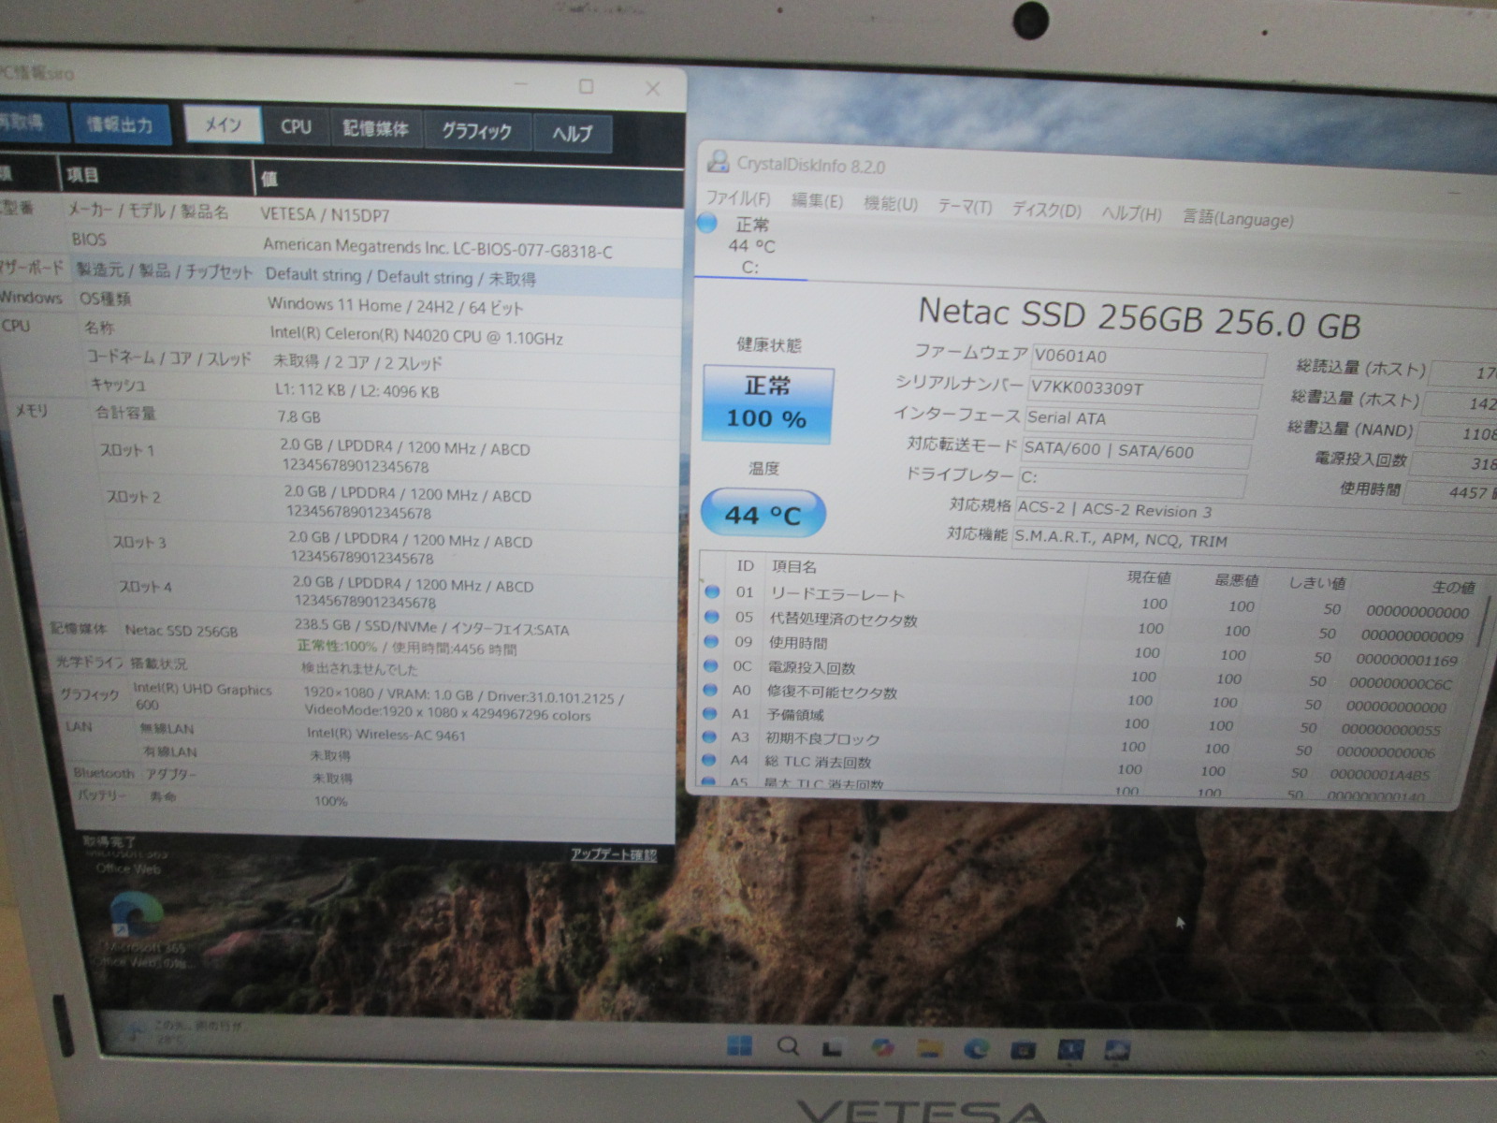Open File Explorer from the taskbar
1497x1123 pixels.
coord(929,1048)
